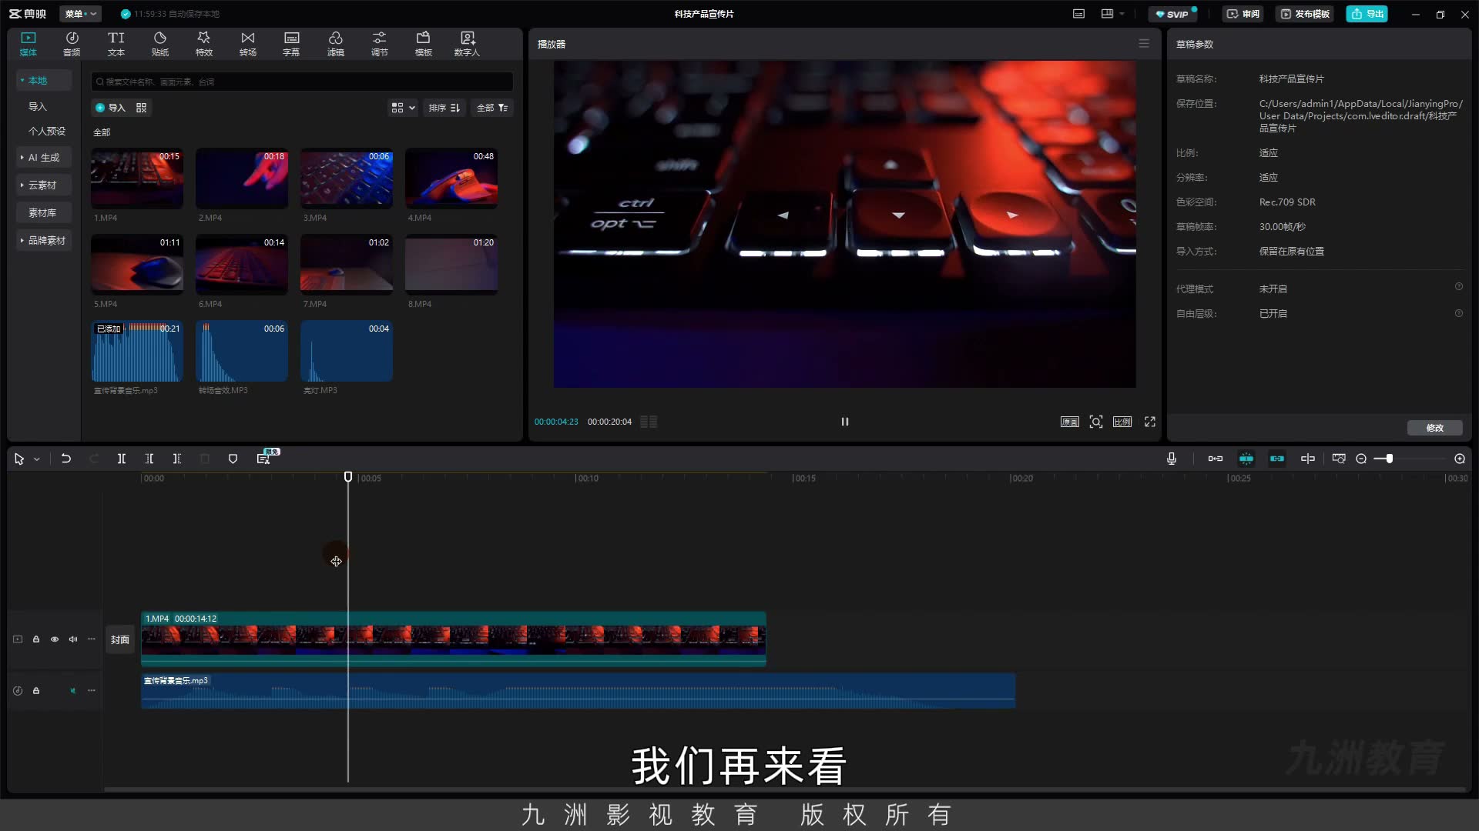The image size is (1479, 831).
Task: Pause the player playback
Action: click(x=845, y=422)
